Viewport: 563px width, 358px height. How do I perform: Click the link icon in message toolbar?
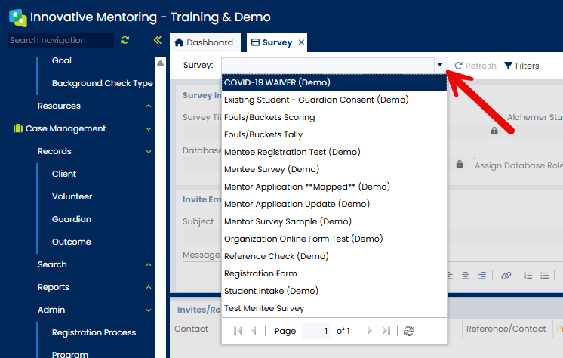(506, 276)
